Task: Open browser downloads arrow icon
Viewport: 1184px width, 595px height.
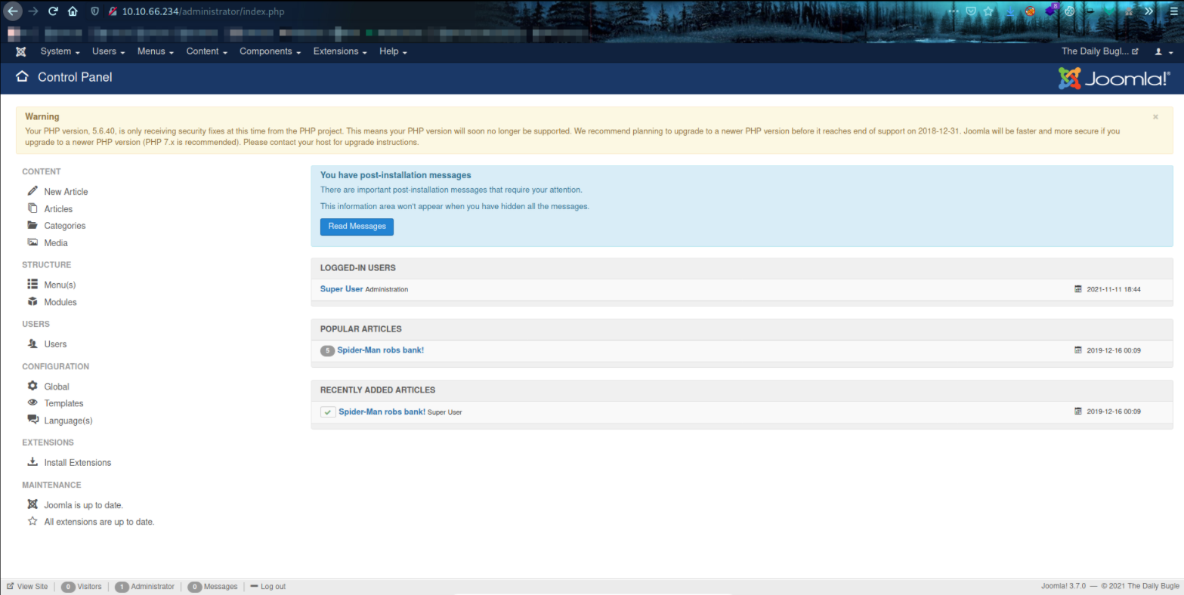Action: (1010, 11)
